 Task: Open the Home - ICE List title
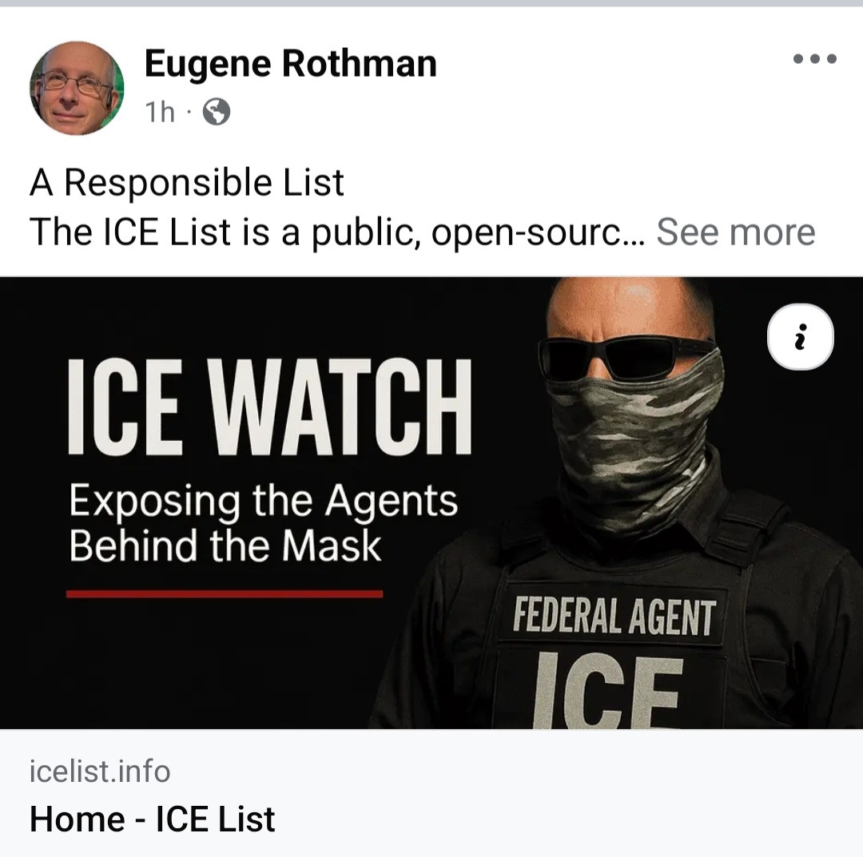click(152, 819)
